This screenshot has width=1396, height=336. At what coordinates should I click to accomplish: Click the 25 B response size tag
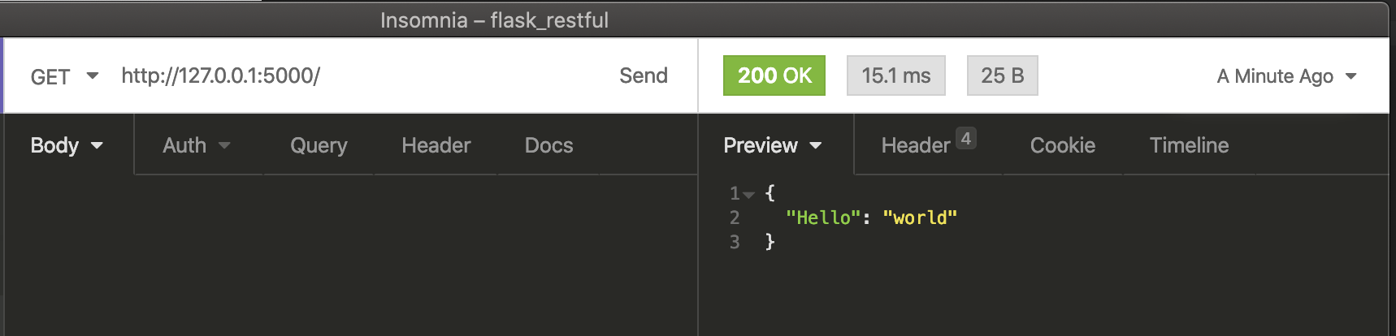(x=1002, y=75)
